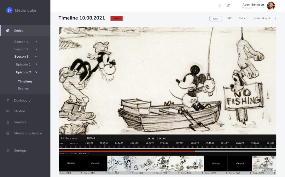Pause the playback

point(156,138)
